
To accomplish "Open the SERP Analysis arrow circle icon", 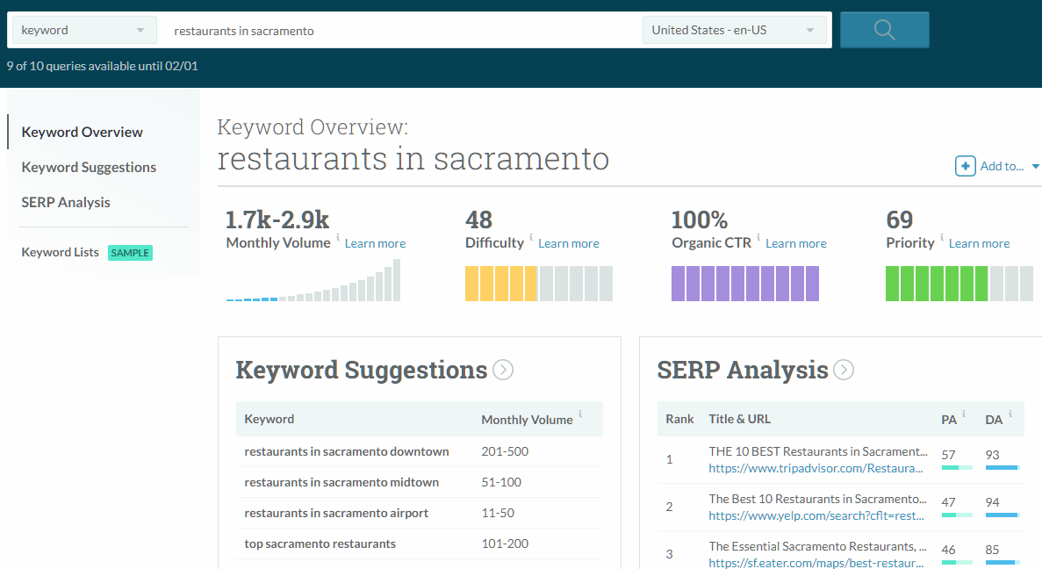I will [843, 370].
